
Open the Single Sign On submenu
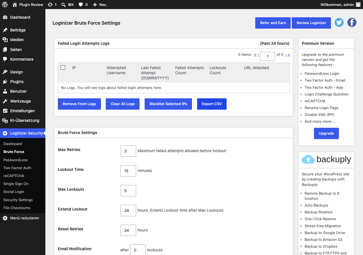pyautogui.click(x=16, y=184)
